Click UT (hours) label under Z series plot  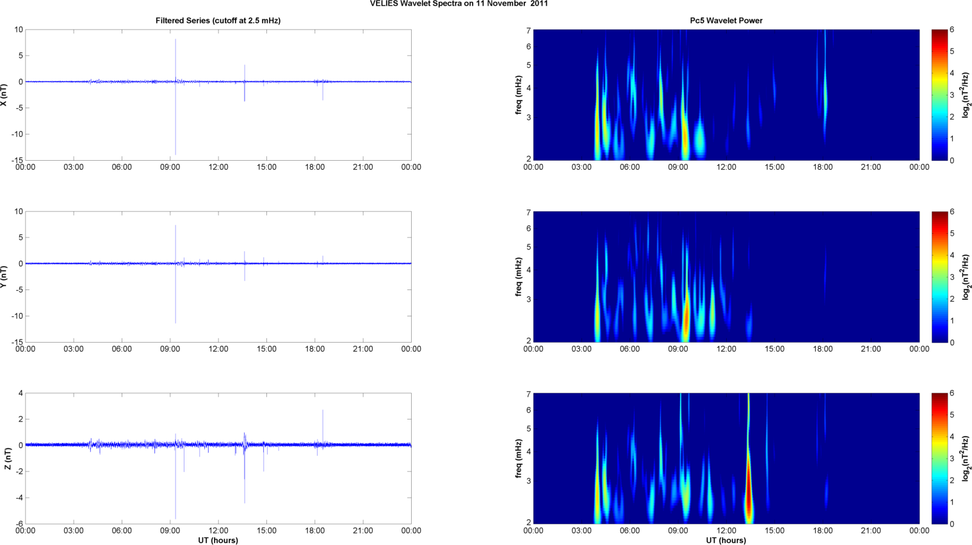(218, 541)
